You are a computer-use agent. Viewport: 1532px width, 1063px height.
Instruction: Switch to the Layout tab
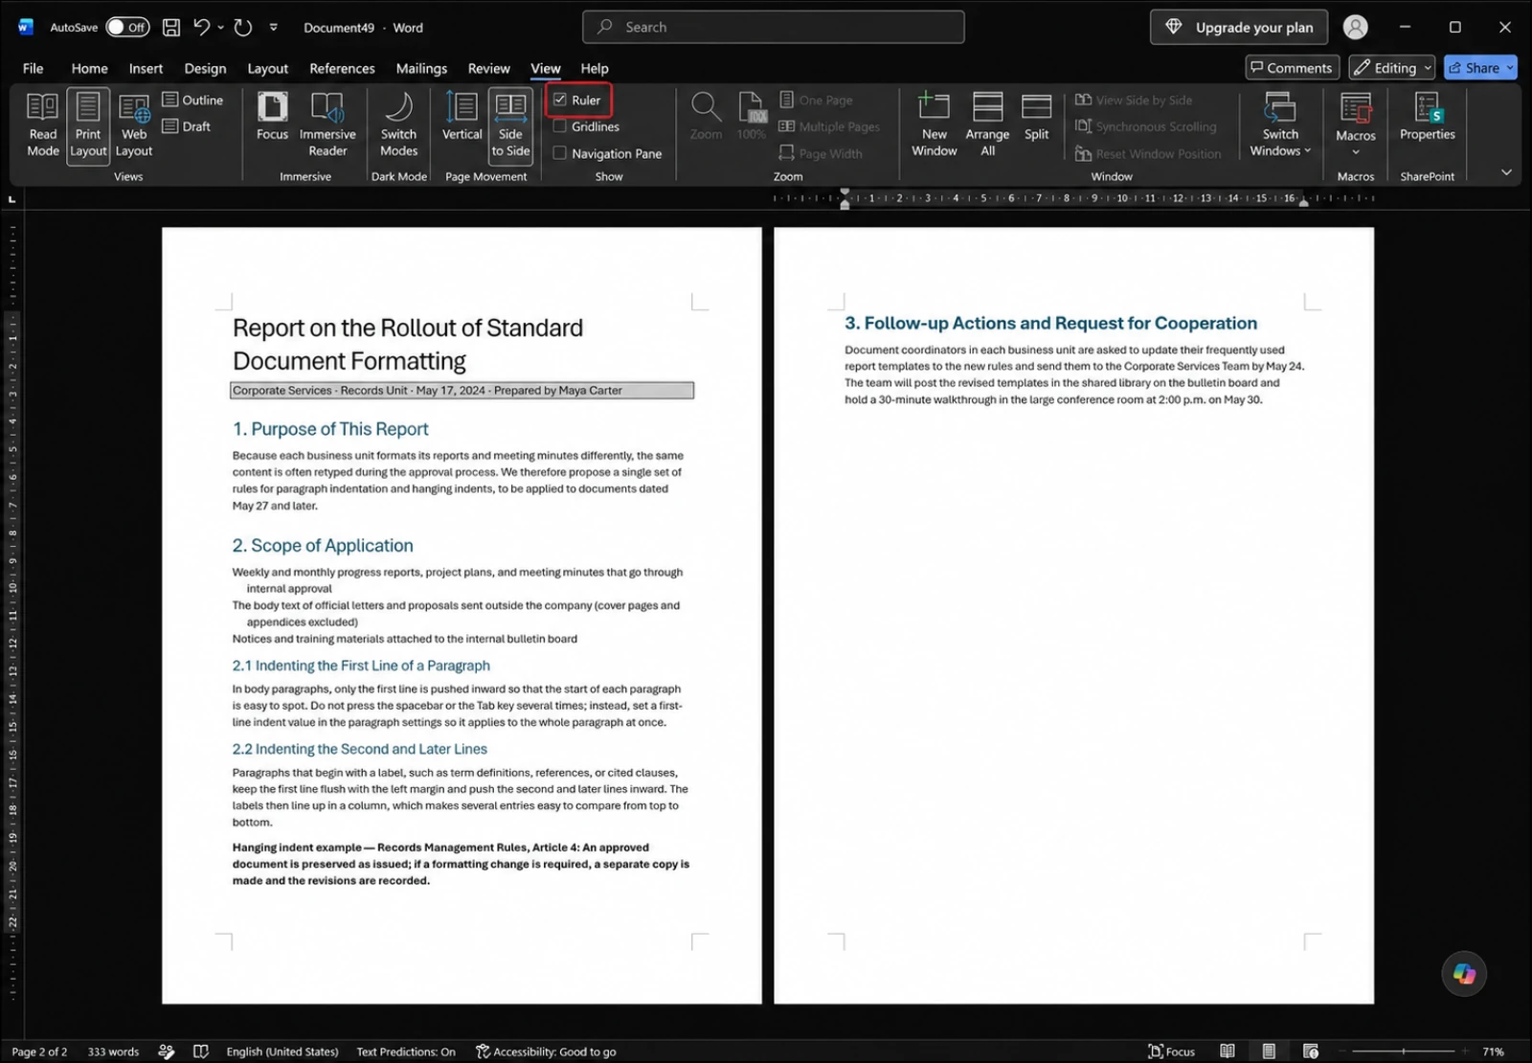tap(267, 68)
